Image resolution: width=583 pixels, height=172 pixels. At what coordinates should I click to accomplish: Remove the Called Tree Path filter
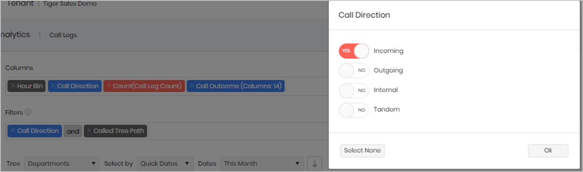(89, 131)
